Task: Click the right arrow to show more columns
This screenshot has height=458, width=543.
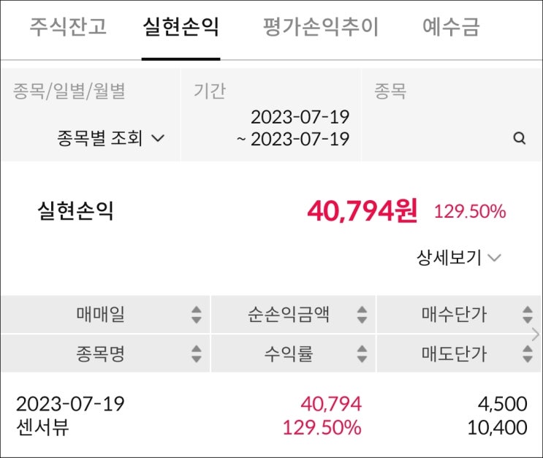Action: click(x=536, y=335)
